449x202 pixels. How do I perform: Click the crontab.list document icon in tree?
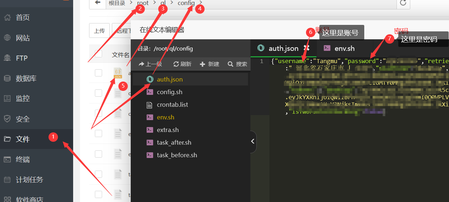(x=150, y=105)
